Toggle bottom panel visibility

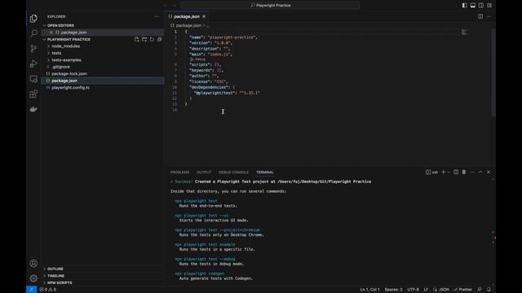(x=473, y=6)
